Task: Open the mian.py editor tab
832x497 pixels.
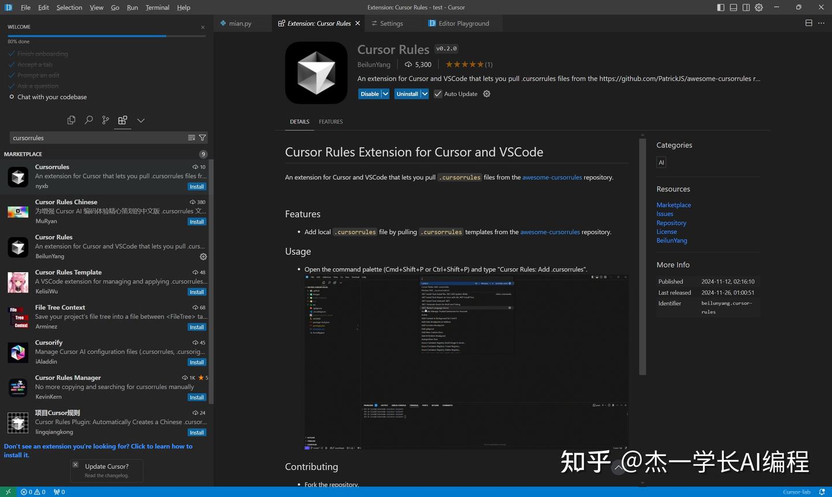Action: (x=240, y=24)
